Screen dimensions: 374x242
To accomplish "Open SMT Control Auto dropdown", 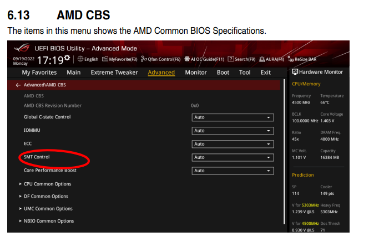I will (233, 157).
